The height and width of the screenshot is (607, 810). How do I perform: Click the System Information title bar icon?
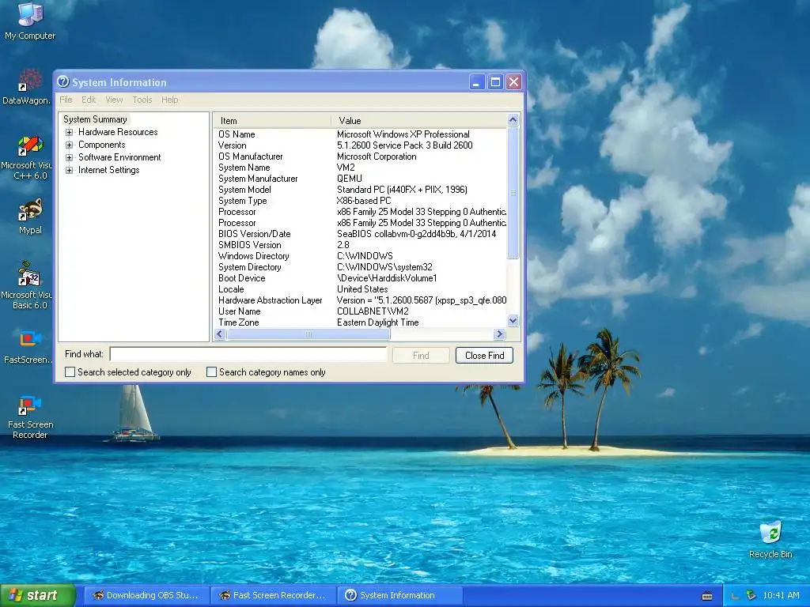[63, 81]
